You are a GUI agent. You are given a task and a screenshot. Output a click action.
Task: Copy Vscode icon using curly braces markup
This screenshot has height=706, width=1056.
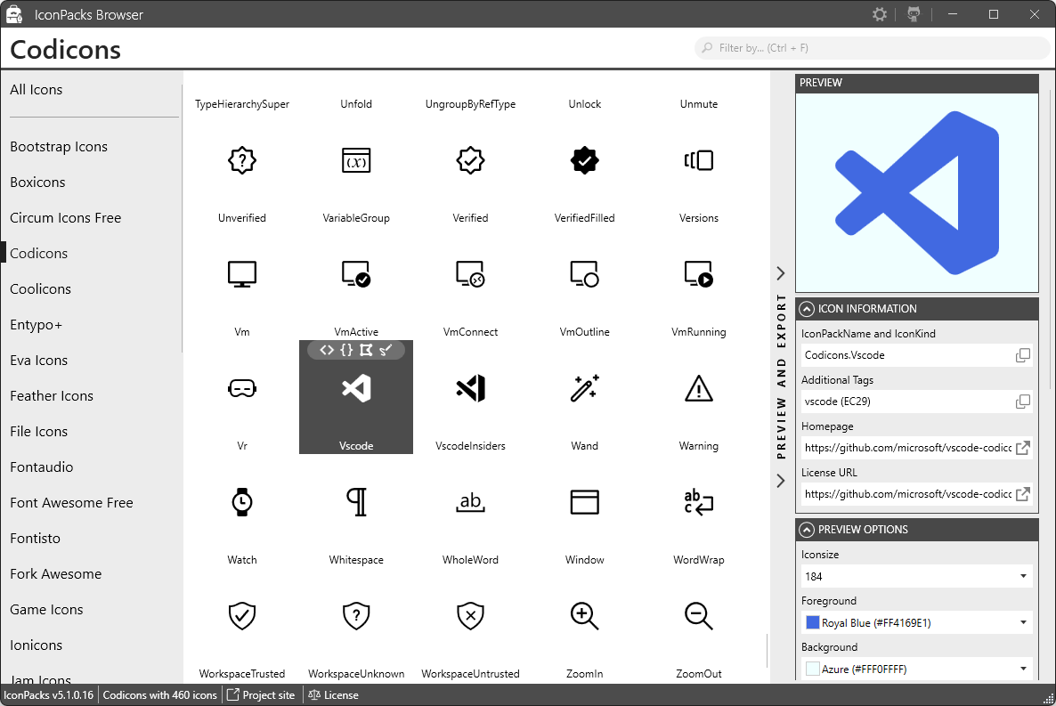[x=346, y=350]
